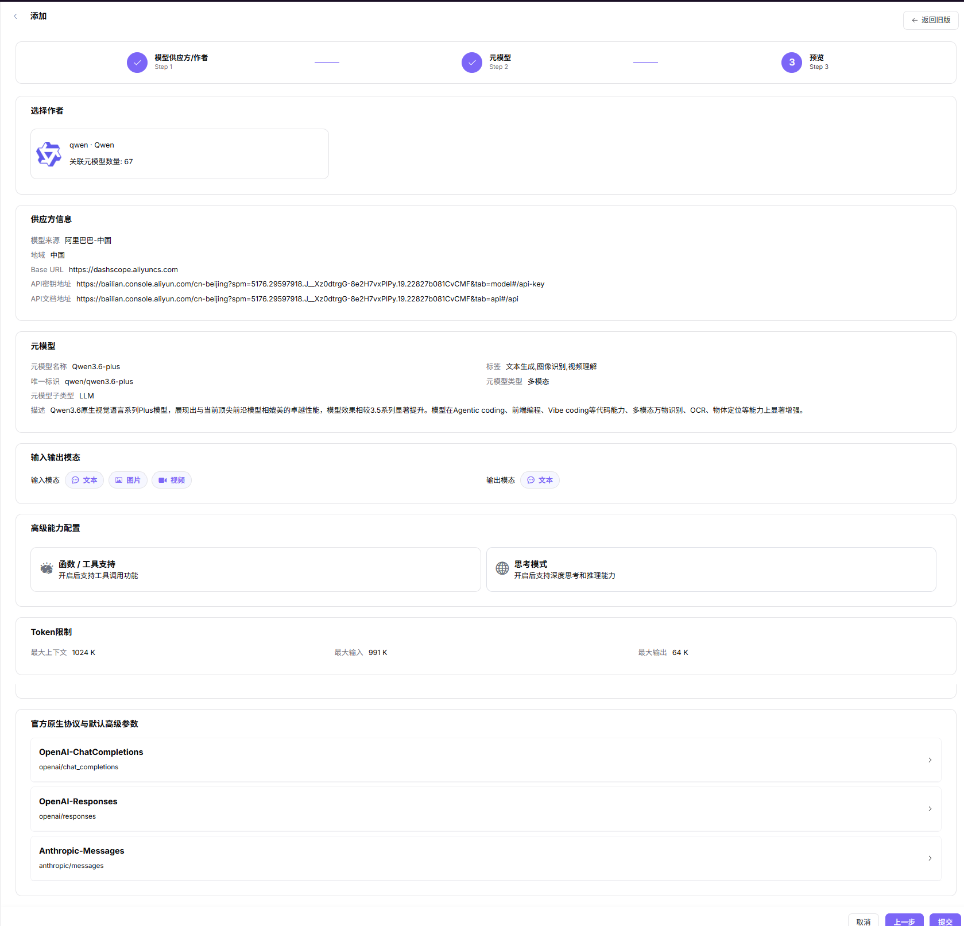Click the Step 3 number circle
Image resolution: width=964 pixels, height=926 pixels.
[x=792, y=63]
